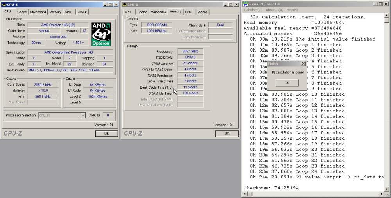Screen dimensions: 391x198
Task: Click the 'PI value output -> pi_data.tx' line
Action: 317,177
